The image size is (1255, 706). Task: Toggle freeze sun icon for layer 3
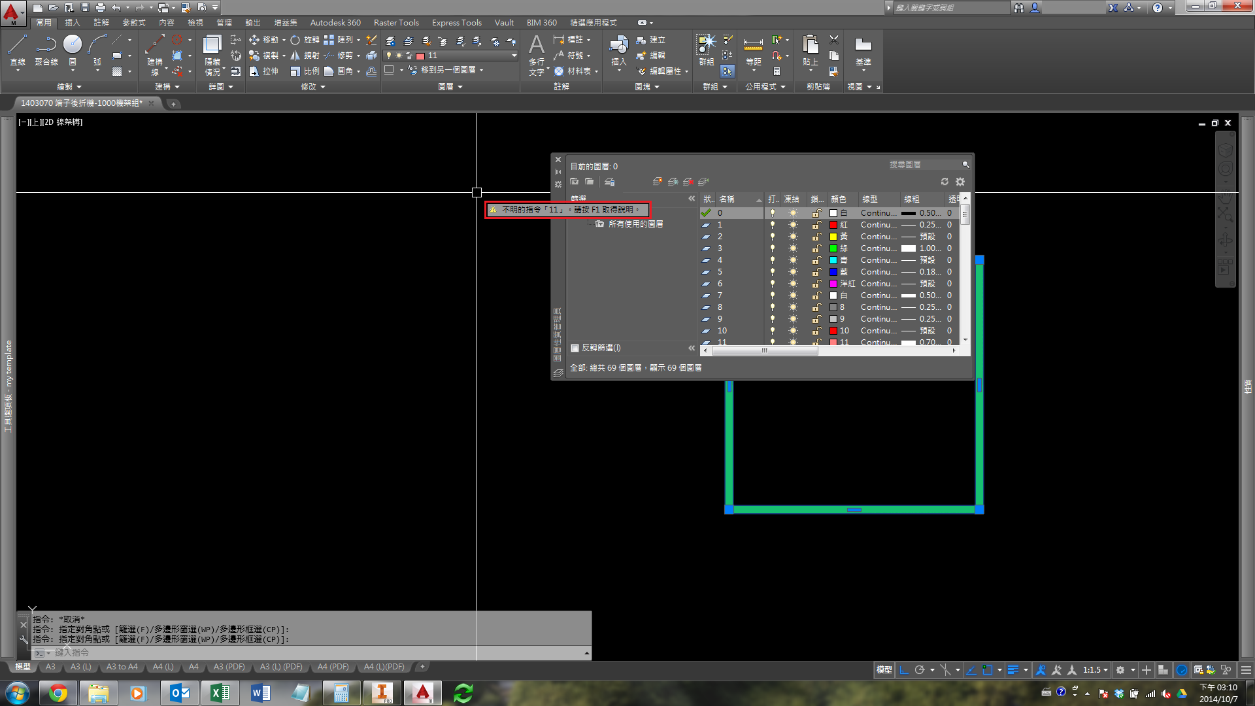coord(793,248)
